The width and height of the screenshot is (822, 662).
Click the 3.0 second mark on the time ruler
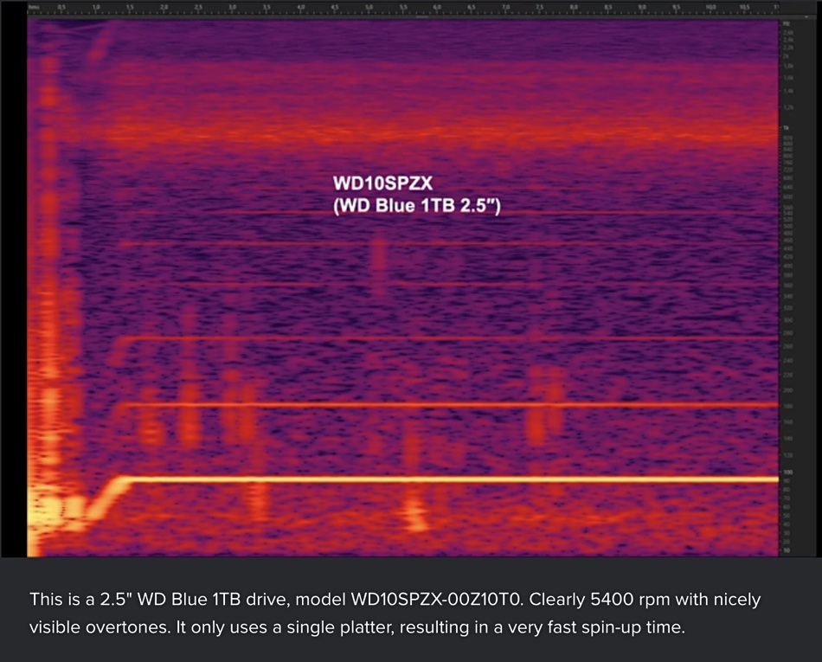pos(232,7)
